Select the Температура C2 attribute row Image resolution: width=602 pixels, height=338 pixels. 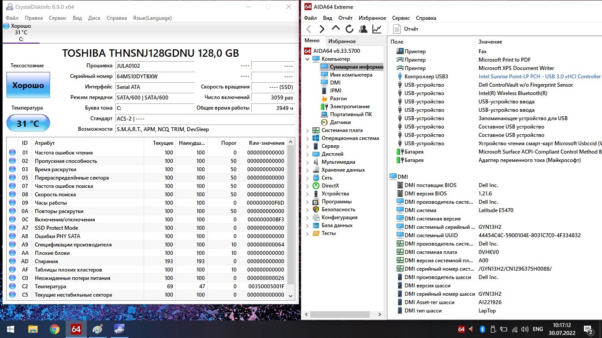pos(147,286)
